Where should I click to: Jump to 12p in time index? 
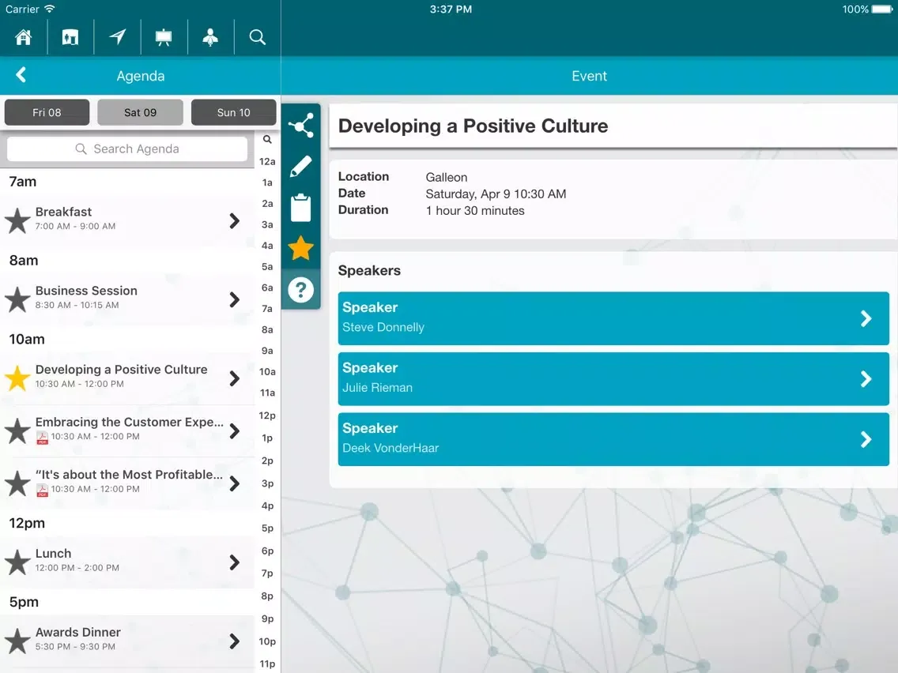267,415
